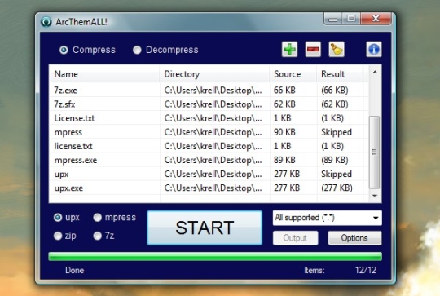440x296 pixels.
Task: Open the All supported (*.*) filter dropdown
Action: click(x=328, y=218)
